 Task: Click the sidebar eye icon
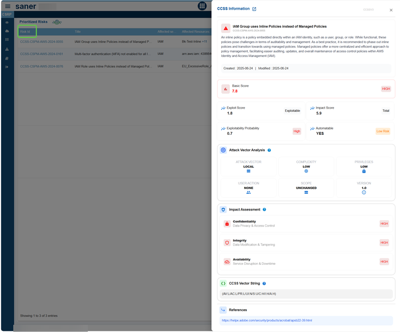(7, 23)
